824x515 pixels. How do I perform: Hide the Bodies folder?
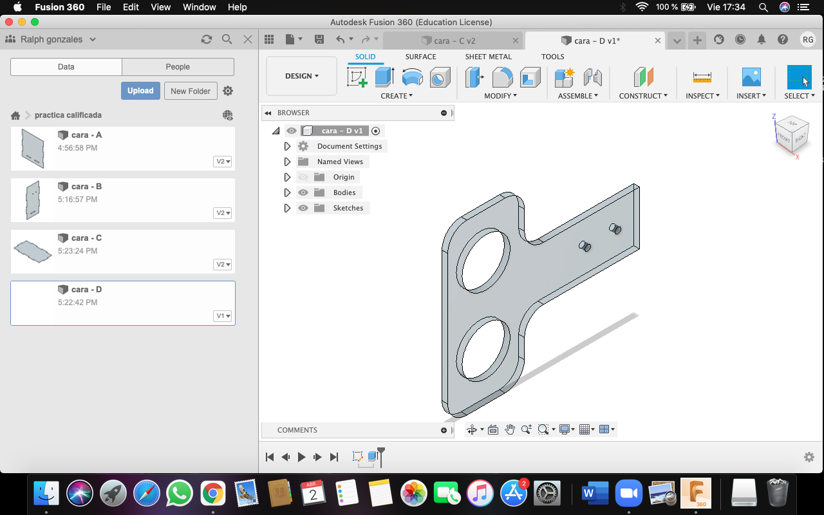(303, 192)
